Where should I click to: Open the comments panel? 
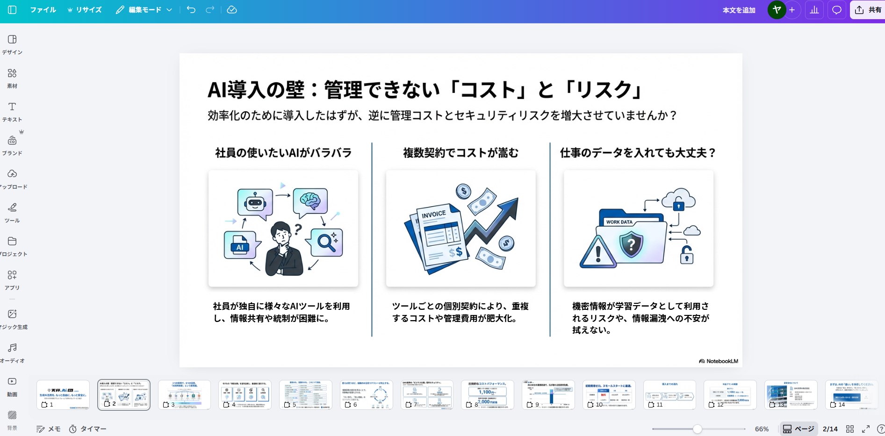pos(836,9)
